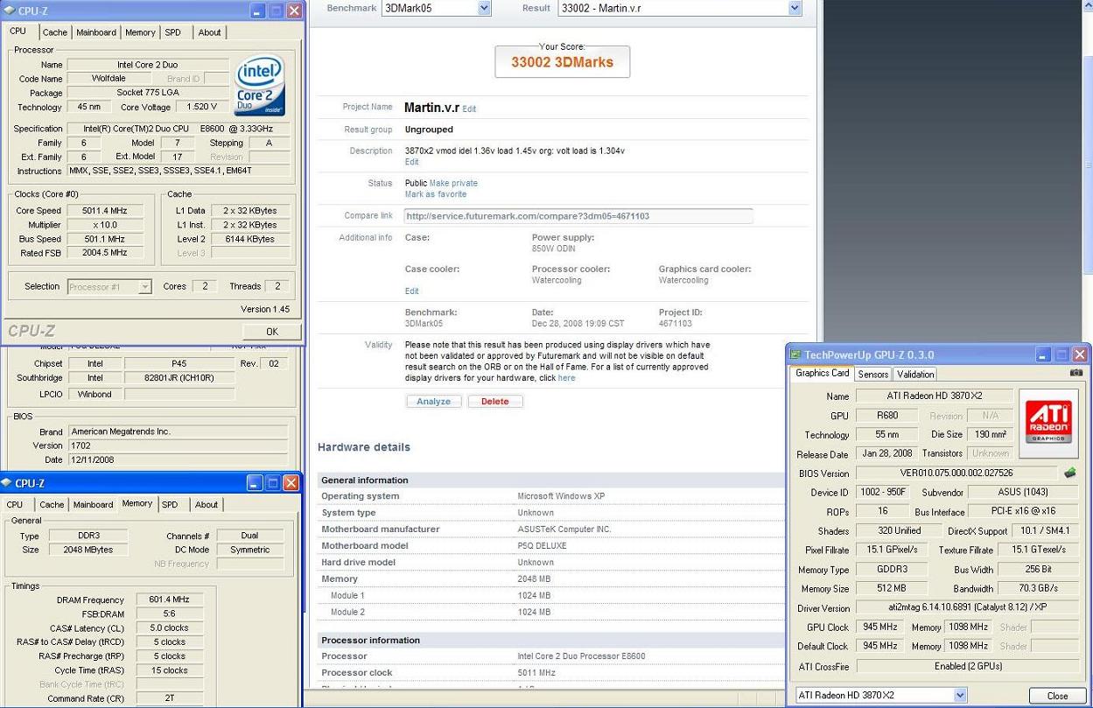
Task: Click OK button in CPU-Z
Action: [272, 332]
